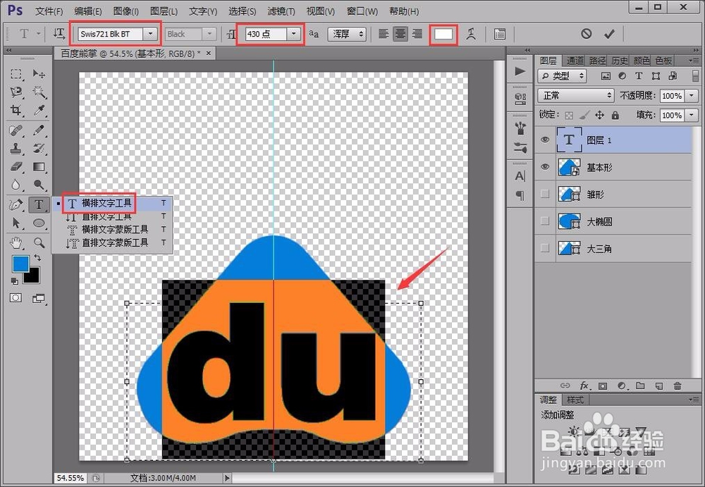Open anti-aliasing dropdown 浑厚
705x487 pixels.
click(347, 34)
